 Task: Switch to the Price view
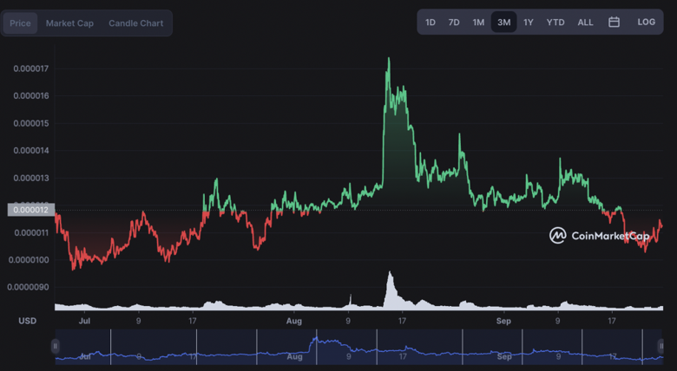click(20, 23)
